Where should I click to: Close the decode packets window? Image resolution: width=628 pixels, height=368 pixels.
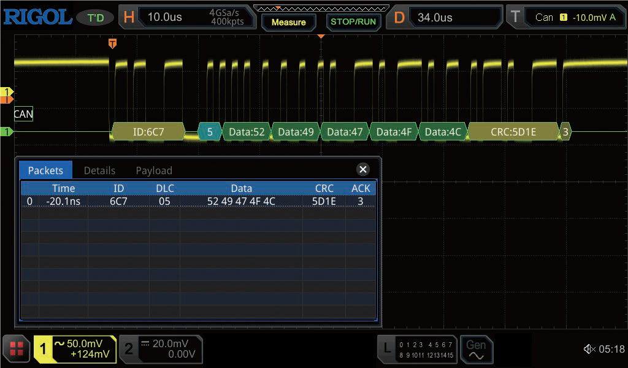tap(363, 170)
